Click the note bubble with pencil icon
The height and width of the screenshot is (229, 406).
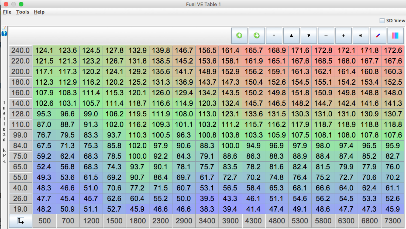(4, 28)
